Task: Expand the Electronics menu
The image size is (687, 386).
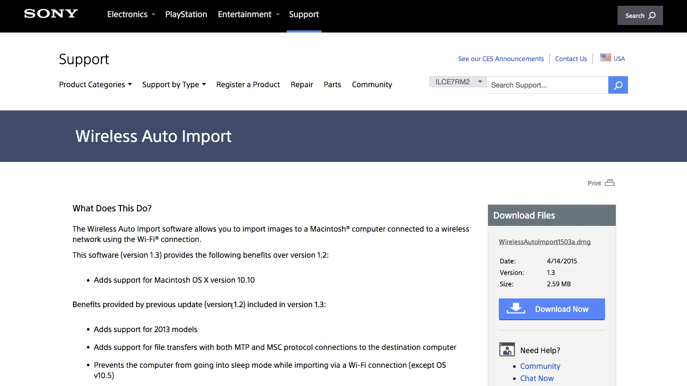Action: coord(131,14)
